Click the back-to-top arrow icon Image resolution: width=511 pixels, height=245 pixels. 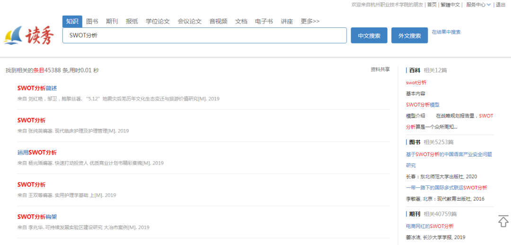click(503, 221)
